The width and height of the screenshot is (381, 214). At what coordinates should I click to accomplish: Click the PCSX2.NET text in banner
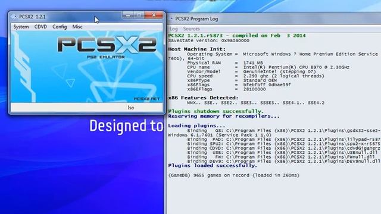click(147, 99)
